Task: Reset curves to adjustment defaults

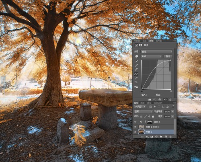Action: click(x=160, y=100)
